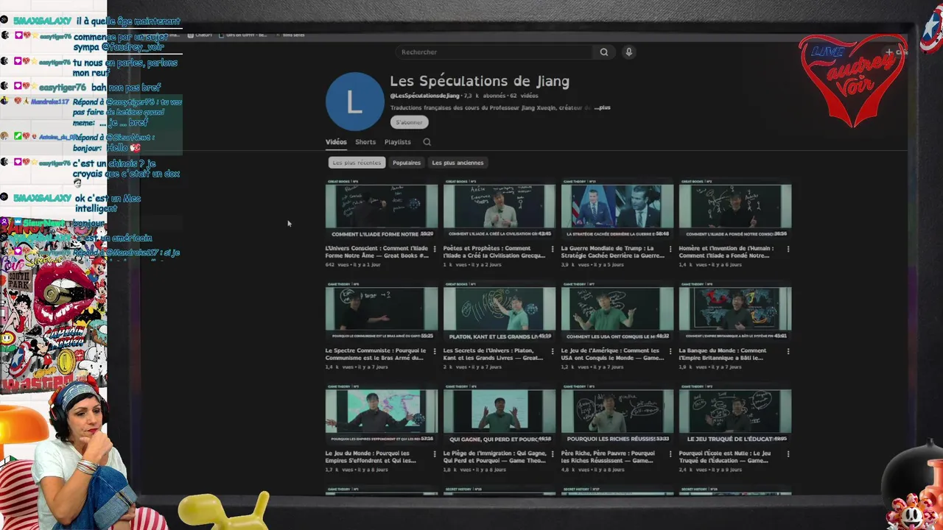Click title link Pourquoi l'École est Nulle
Screen dimensions: 943x530
(x=725, y=456)
